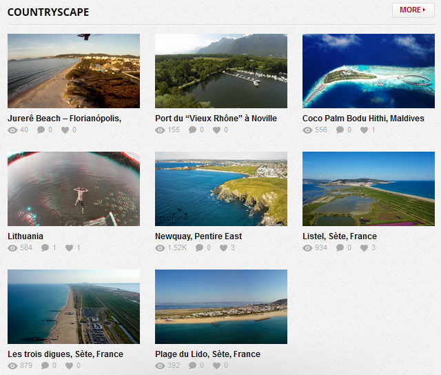This screenshot has height=375, width=441.
Task: Click the comment bubble under Lithuania
Action: pos(45,248)
